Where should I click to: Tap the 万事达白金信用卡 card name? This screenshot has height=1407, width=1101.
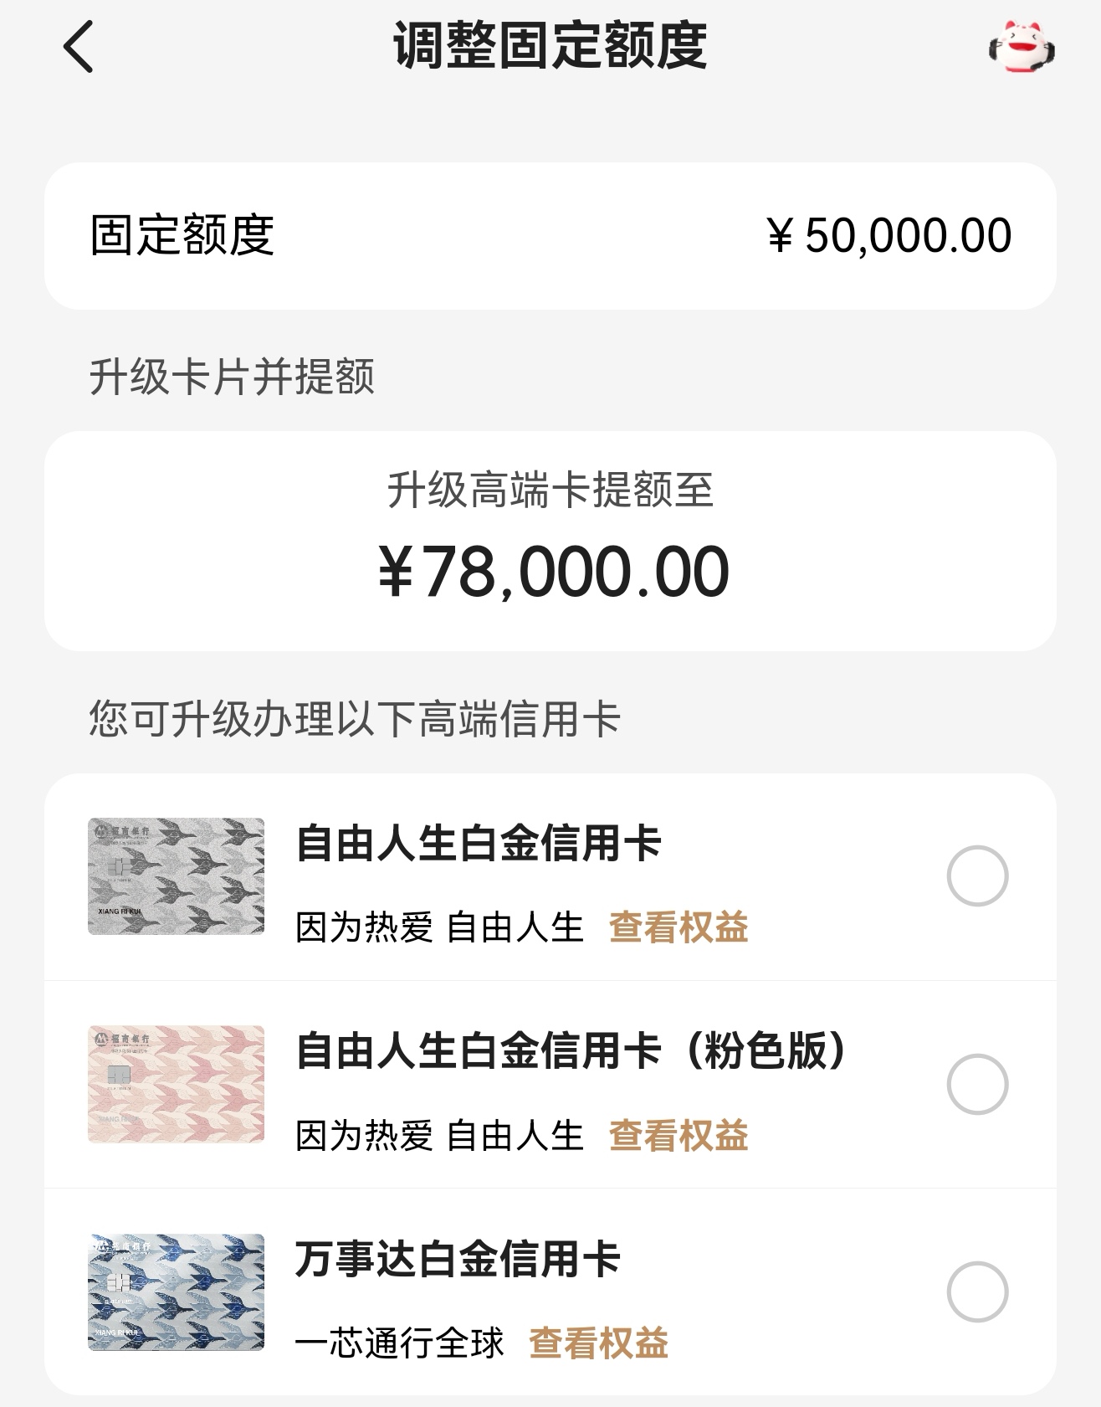coord(458,1259)
